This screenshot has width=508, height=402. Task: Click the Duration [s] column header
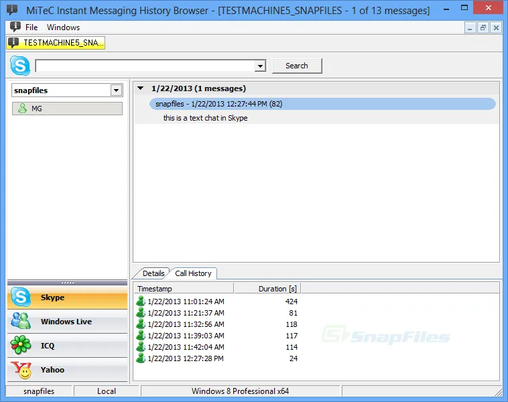[x=267, y=289]
